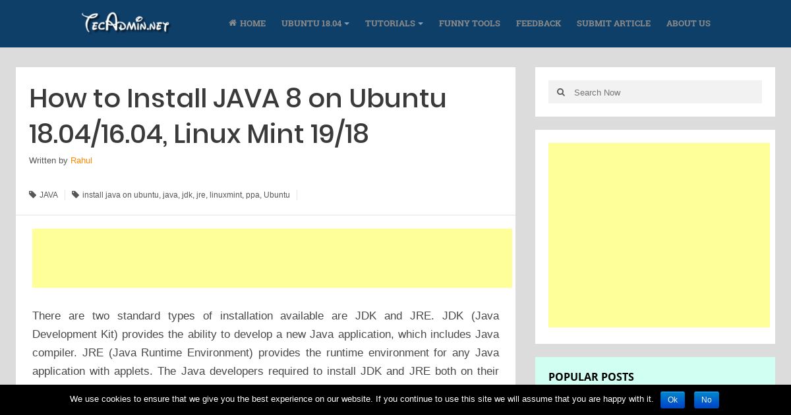Open the 'jre' tag link

[x=201, y=195]
